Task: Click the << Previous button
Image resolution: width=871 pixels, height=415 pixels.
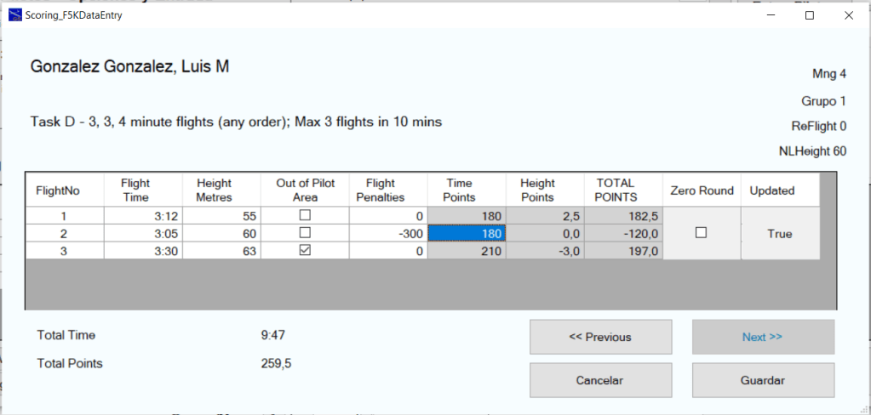Action: tap(600, 337)
